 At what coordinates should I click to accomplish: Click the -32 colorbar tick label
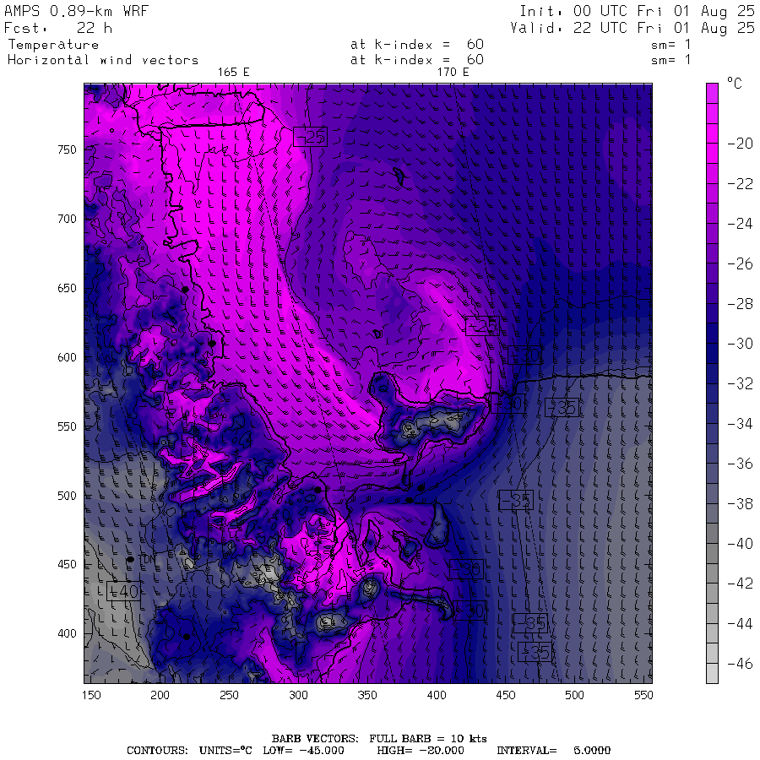(740, 384)
